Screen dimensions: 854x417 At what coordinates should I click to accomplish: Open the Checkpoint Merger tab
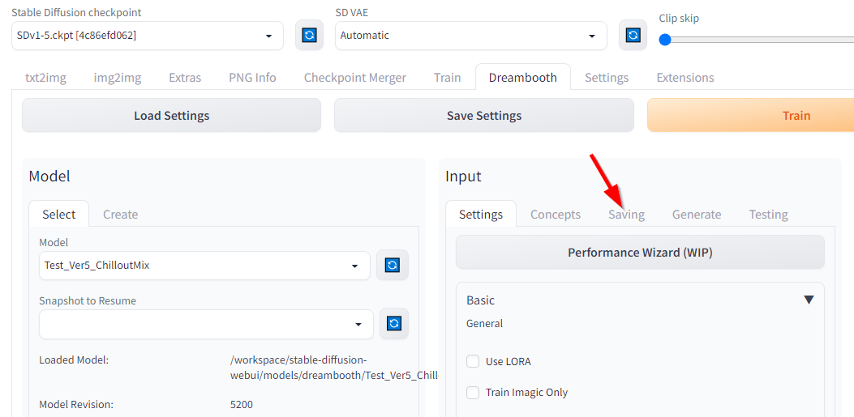355,78
